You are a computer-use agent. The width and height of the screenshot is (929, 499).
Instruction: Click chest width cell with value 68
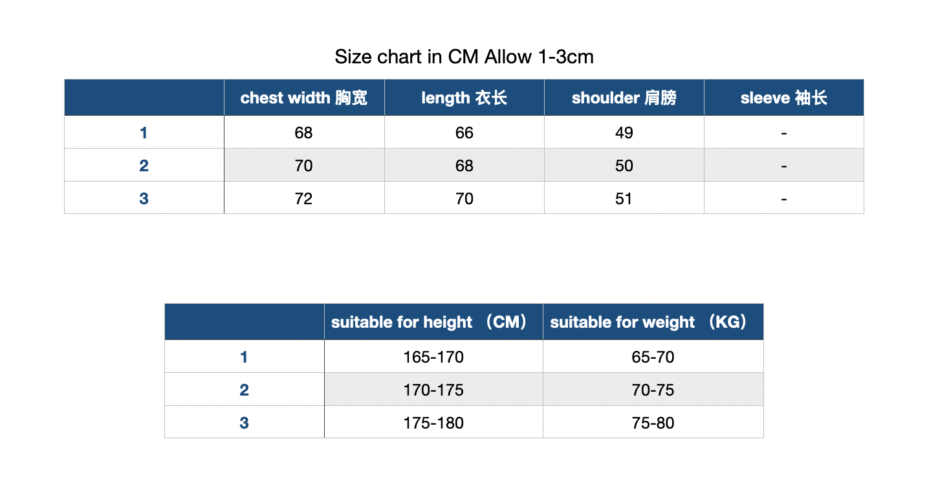coord(304,133)
